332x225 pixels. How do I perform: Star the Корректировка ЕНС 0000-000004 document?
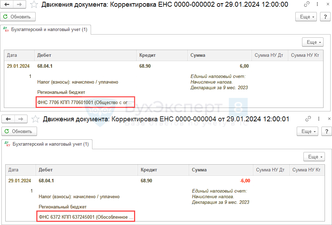pos(35,119)
